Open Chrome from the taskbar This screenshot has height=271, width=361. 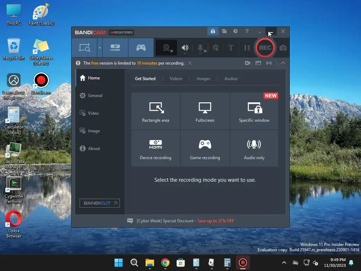click(165, 263)
